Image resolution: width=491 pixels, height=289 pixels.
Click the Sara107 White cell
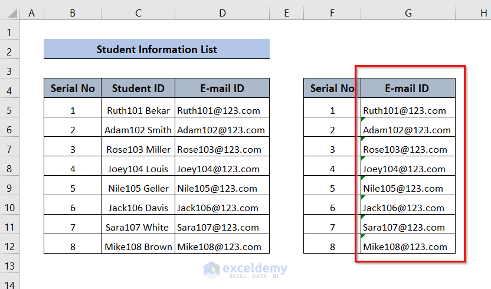pyautogui.click(x=138, y=227)
